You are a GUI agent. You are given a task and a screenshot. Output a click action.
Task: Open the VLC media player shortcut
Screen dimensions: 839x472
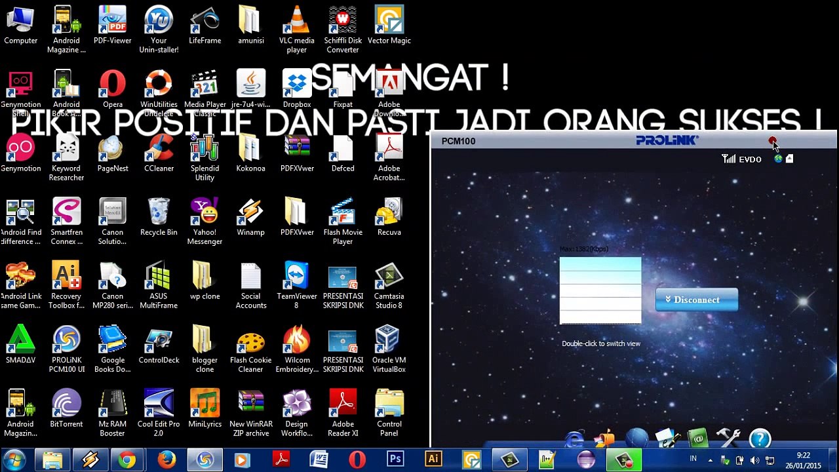297,30
